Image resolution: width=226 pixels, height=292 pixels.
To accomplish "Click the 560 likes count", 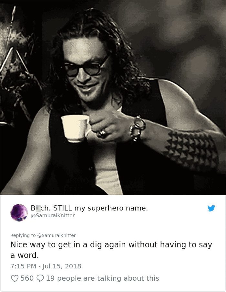I will click(x=27, y=278).
